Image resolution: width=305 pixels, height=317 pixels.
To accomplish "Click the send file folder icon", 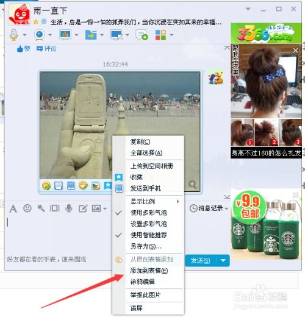I will pos(91,35).
